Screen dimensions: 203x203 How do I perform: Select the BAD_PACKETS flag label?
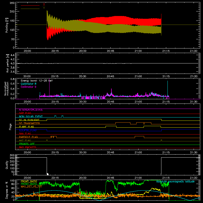tap(28, 147)
